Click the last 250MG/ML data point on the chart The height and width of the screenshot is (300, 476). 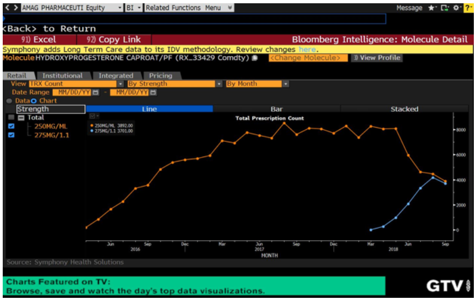pos(445,181)
